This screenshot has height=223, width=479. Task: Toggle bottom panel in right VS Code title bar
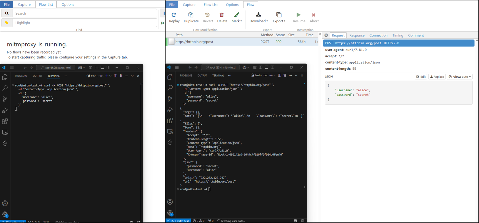[266, 67]
